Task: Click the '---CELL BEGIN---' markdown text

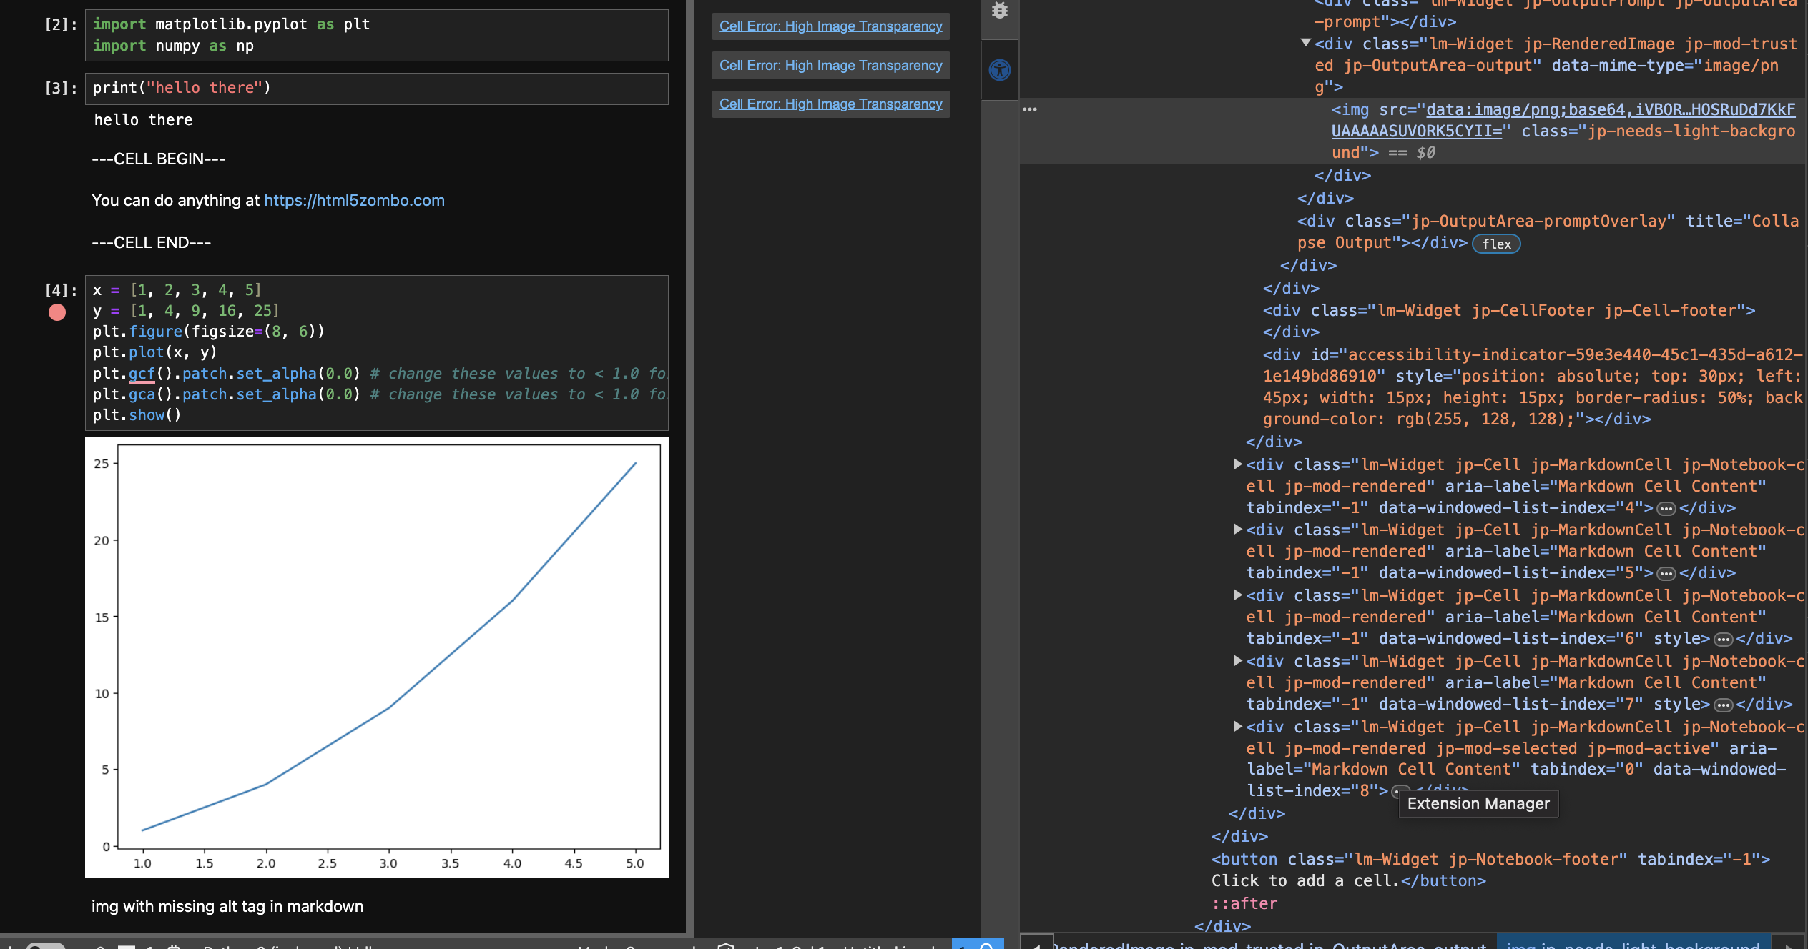Action: click(159, 159)
